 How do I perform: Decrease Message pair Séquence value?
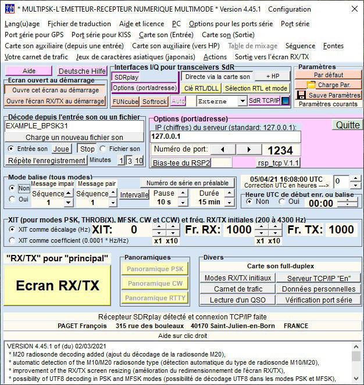click(x=113, y=203)
